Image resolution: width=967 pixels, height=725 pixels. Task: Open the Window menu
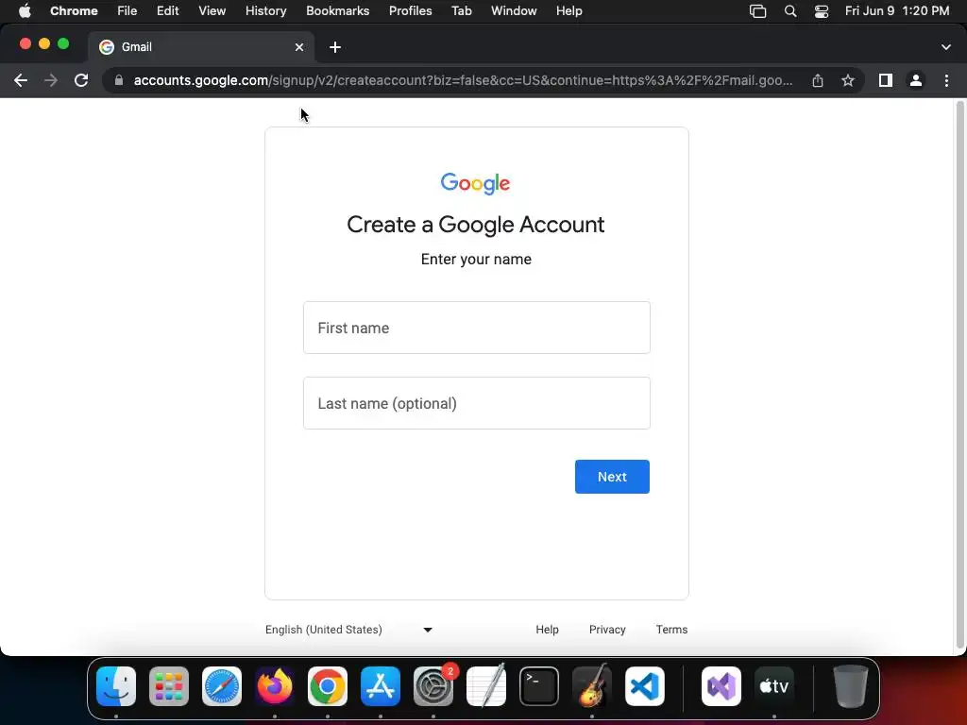(514, 11)
